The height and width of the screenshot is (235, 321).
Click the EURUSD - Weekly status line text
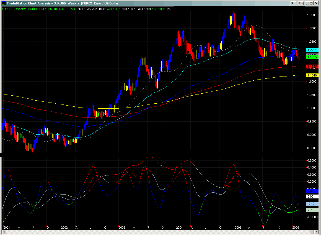pos(14,9)
